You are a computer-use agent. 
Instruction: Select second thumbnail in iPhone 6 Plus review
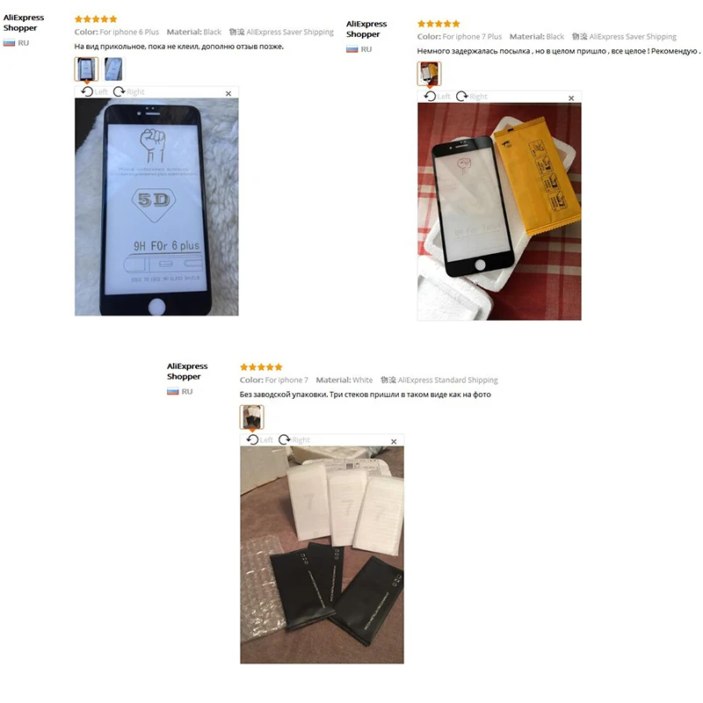[x=113, y=69]
